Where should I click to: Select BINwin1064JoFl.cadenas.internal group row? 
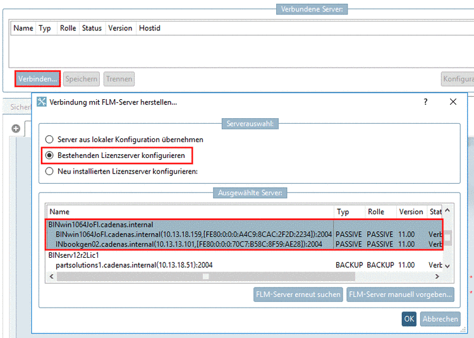(244, 225)
